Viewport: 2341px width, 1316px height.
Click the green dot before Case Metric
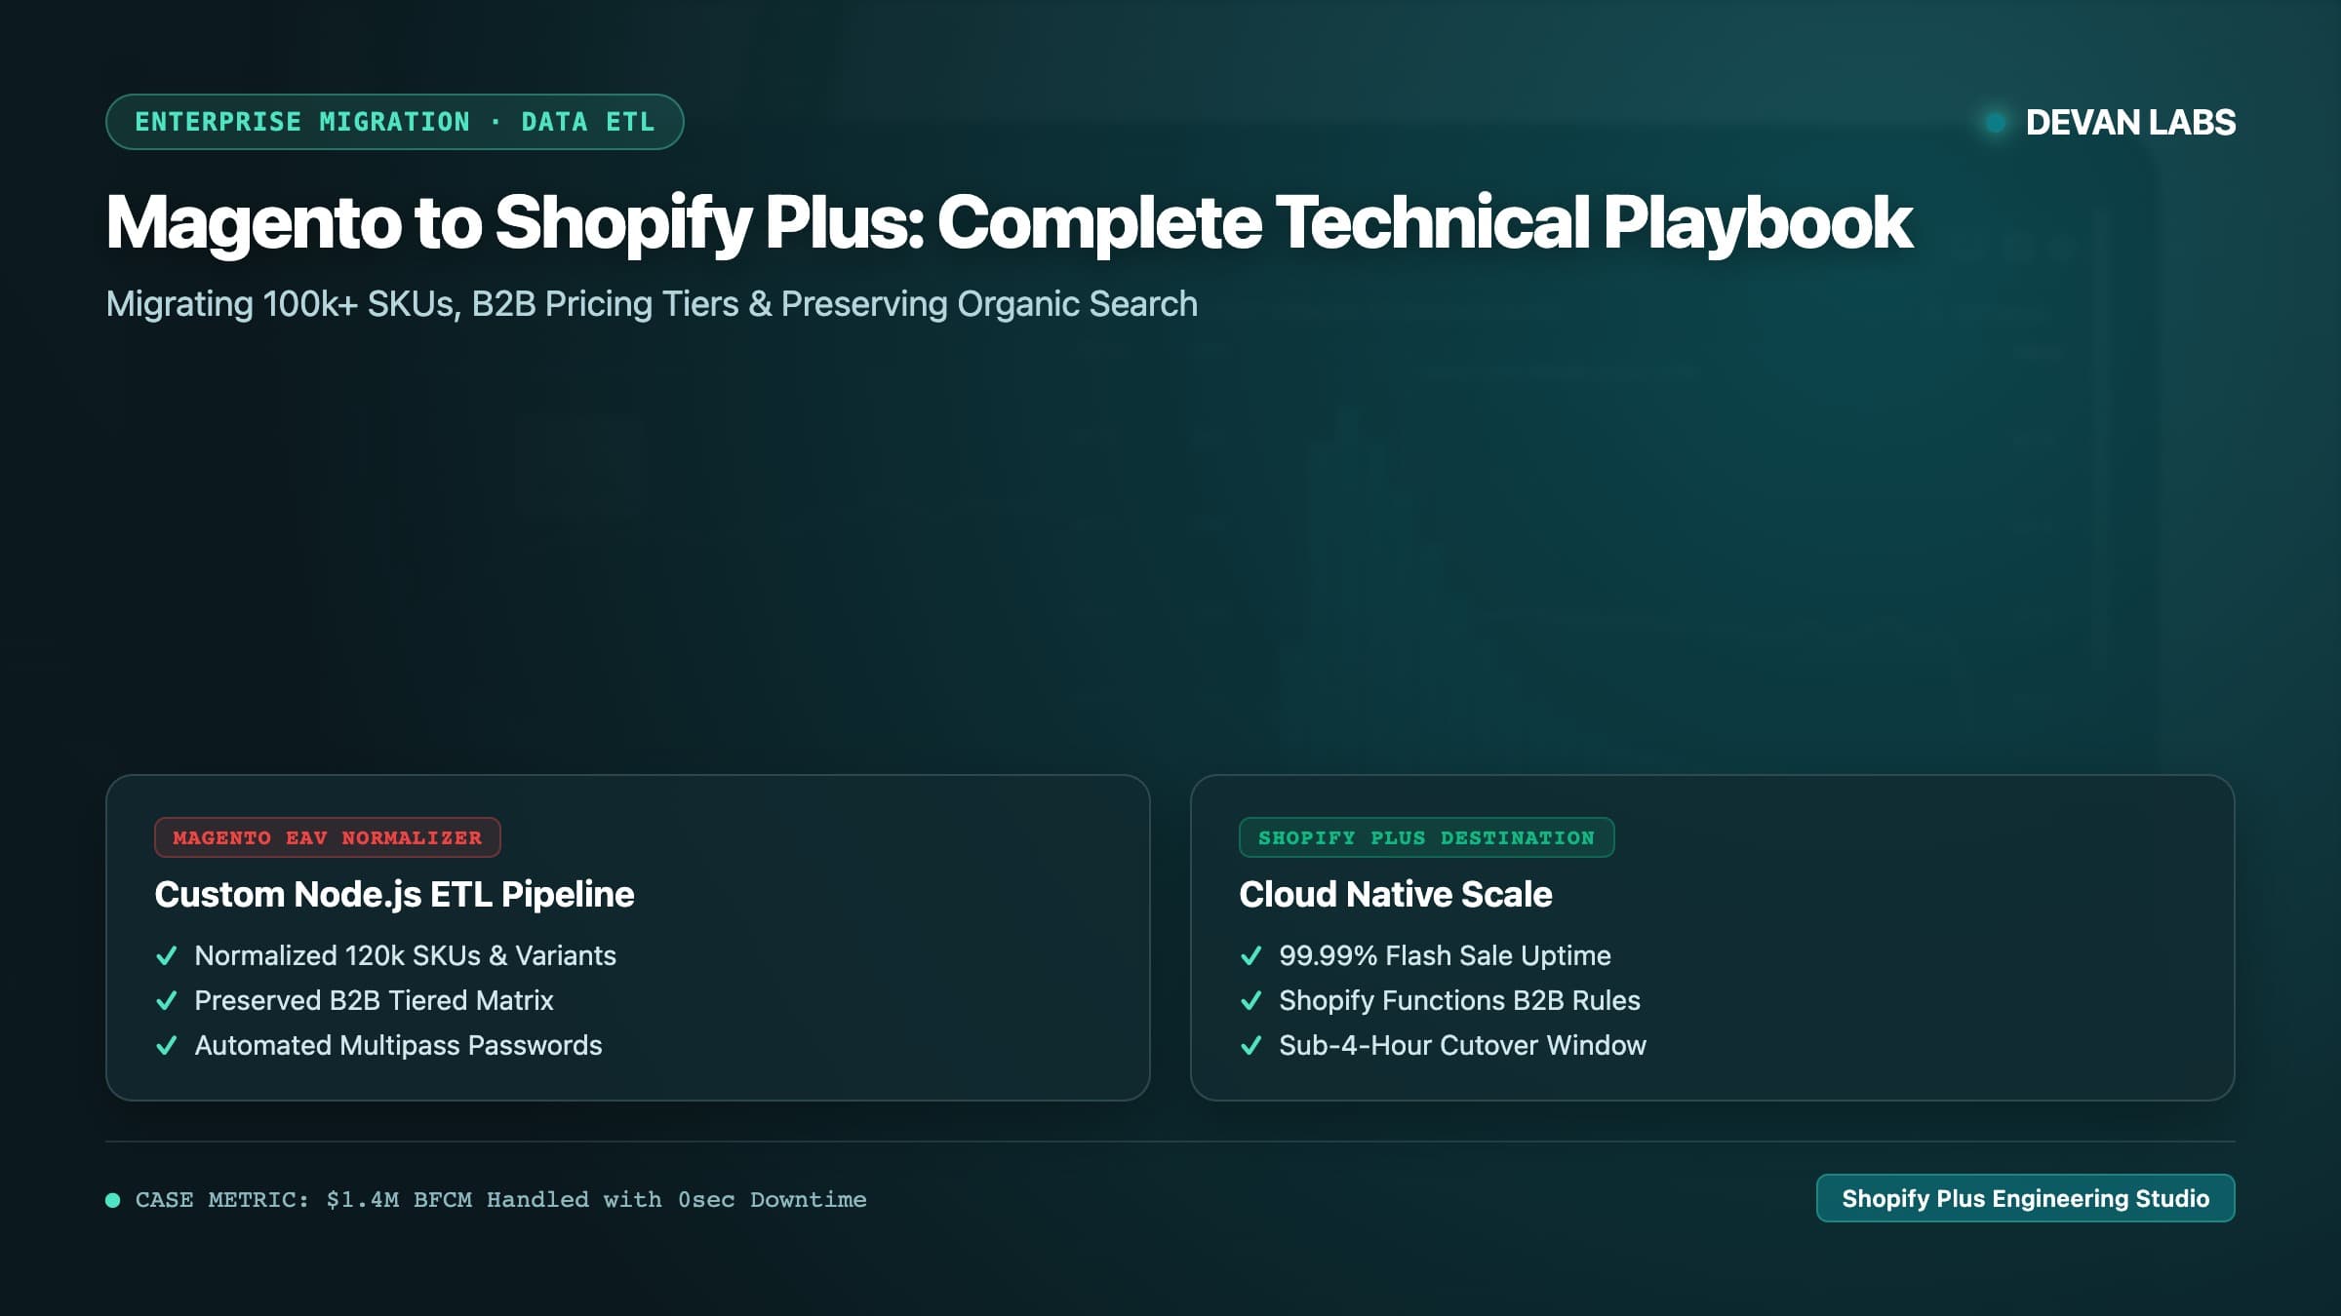113,1200
